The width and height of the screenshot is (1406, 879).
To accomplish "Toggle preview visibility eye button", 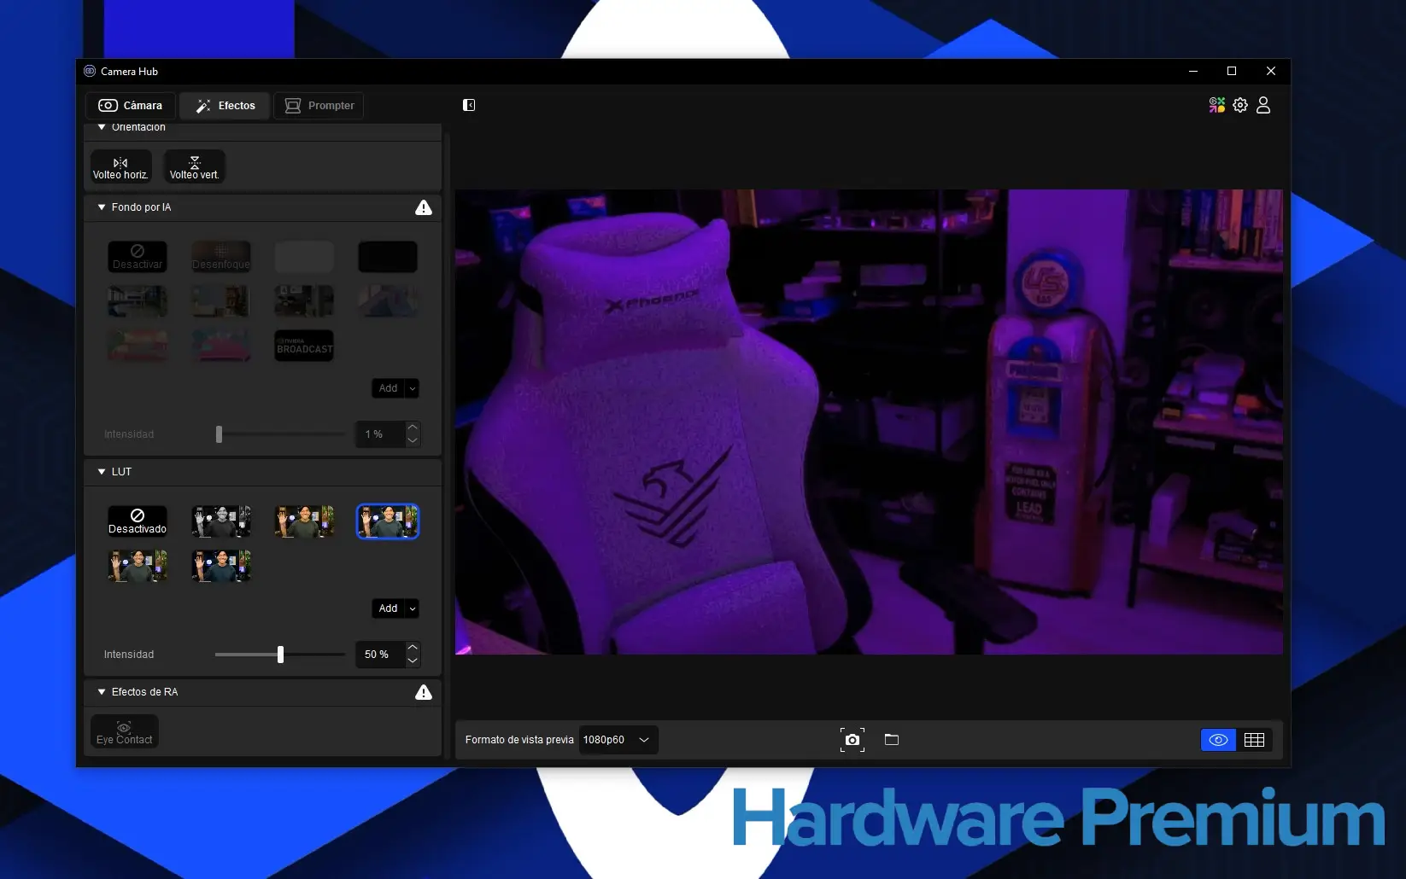I will [1218, 740].
